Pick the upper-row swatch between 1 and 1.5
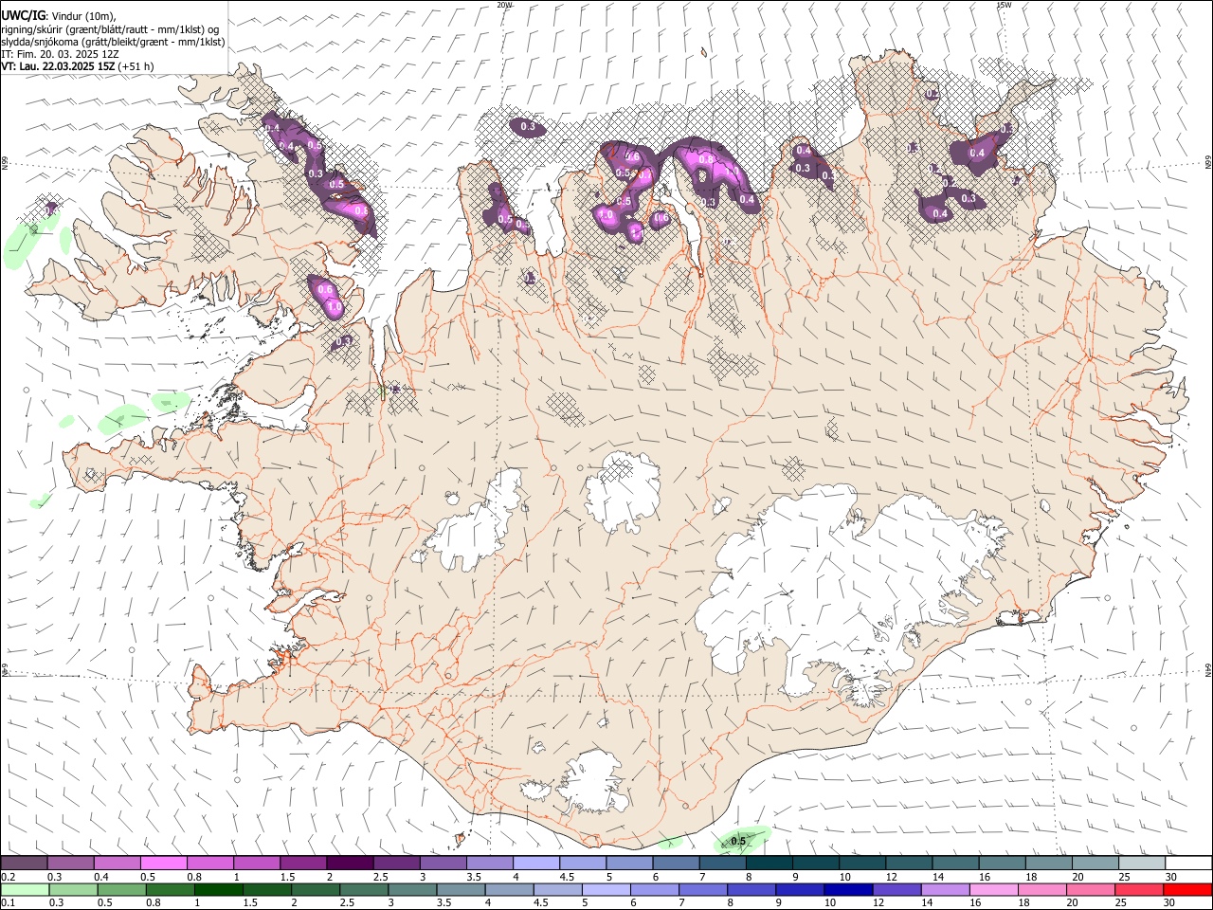The image size is (1213, 910). [257, 864]
